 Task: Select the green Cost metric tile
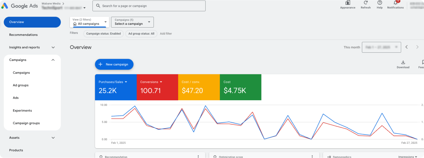(x=240, y=87)
